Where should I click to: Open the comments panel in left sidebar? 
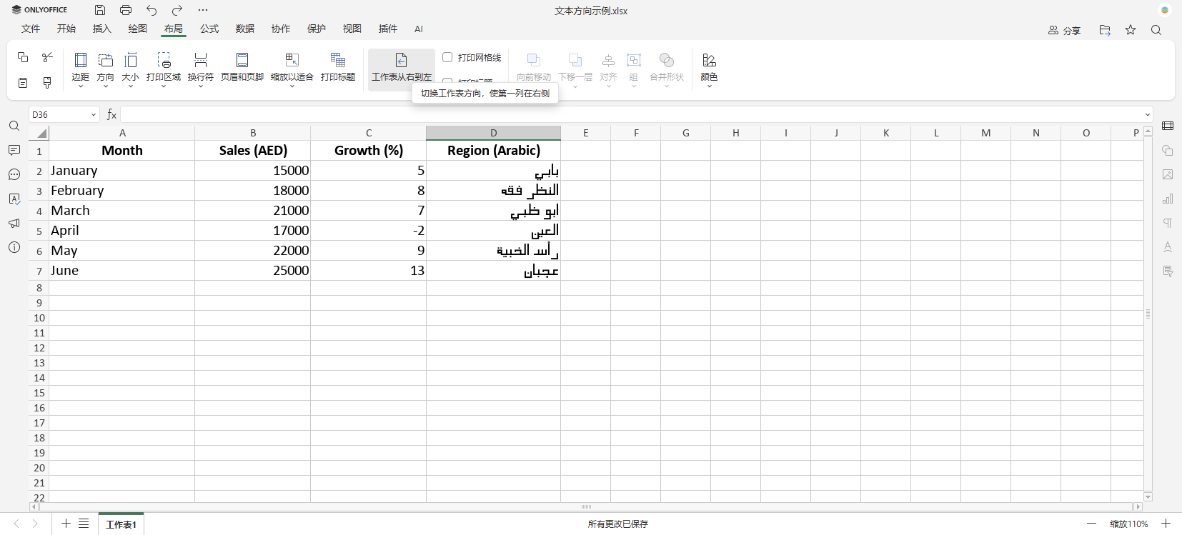click(14, 151)
